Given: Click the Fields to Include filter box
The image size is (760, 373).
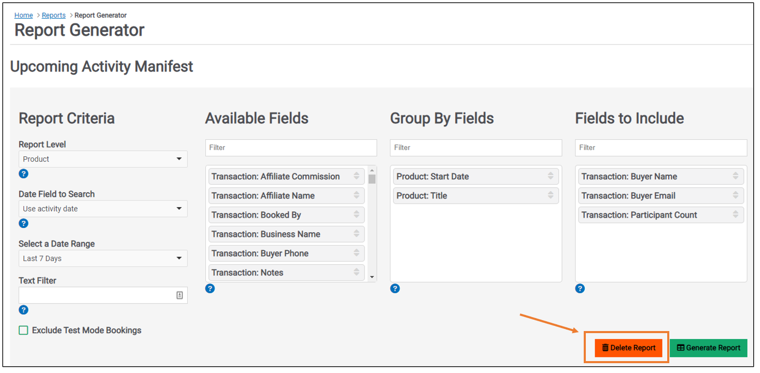Looking at the screenshot, I should (x=661, y=148).
